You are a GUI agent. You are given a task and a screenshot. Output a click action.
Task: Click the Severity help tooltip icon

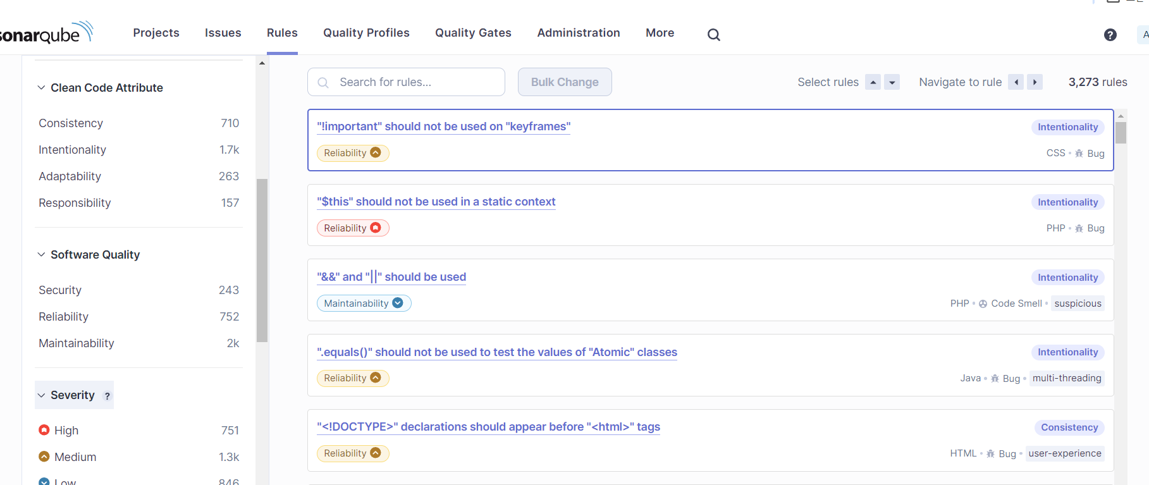point(108,396)
